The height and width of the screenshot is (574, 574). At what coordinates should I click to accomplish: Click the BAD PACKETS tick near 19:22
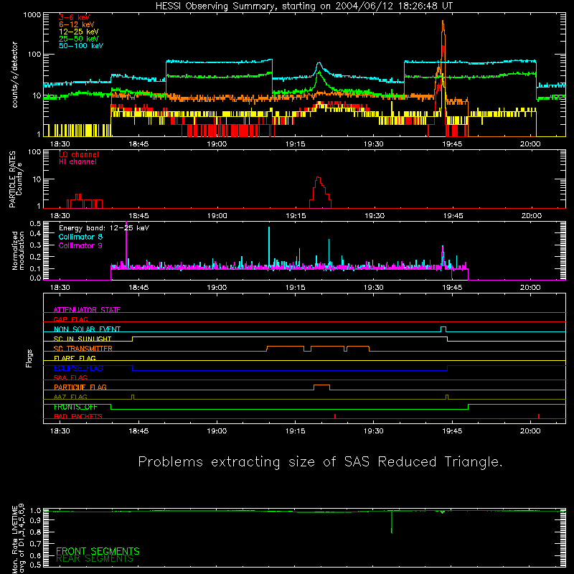click(335, 416)
